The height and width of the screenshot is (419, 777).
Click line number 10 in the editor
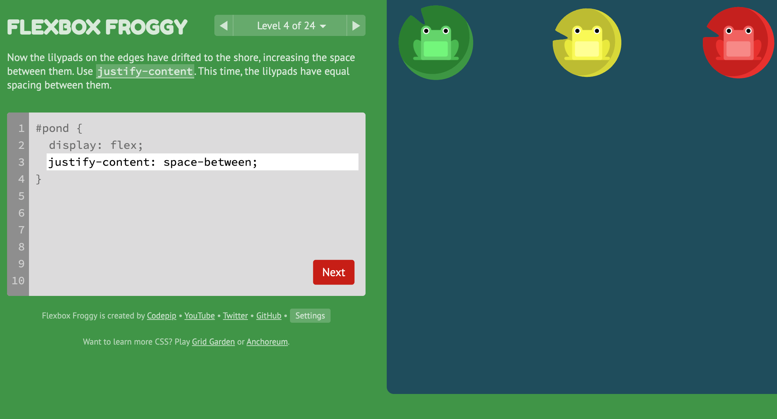[18, 281]
